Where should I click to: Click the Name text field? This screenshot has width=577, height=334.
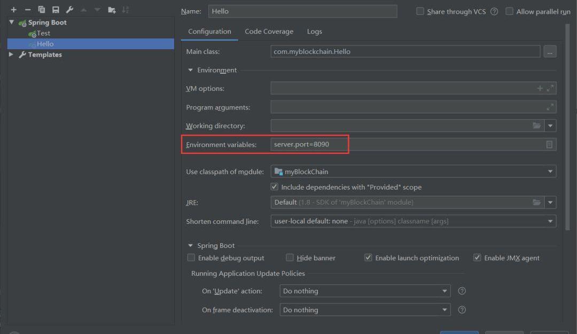302,11
